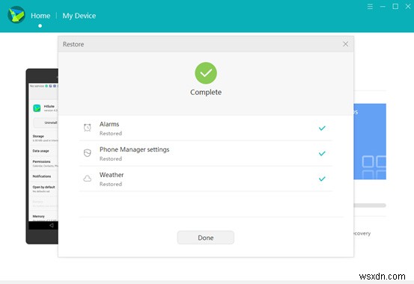The image size is (414, 284).
Task: Click the HiSuite logo icon
Action: coord(16,15)
